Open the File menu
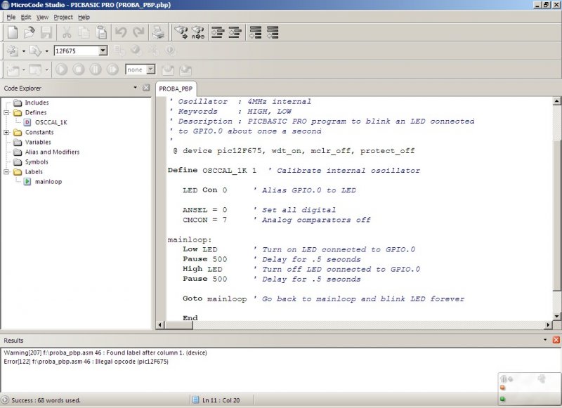The width and height of the screenshot is (562, 408). coord(11,17)
